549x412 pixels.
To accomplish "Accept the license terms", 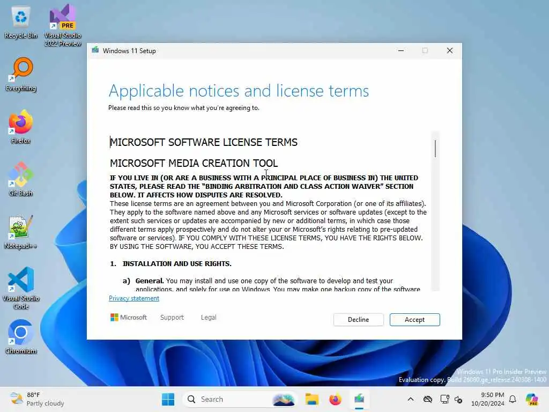I will pyautogui.click(x=414, y=320).
